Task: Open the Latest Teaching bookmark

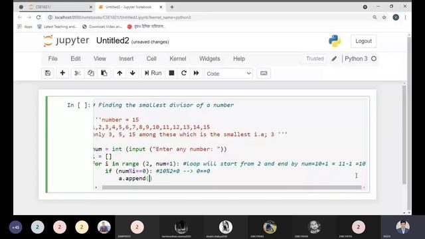Action: tap(57, 27)
